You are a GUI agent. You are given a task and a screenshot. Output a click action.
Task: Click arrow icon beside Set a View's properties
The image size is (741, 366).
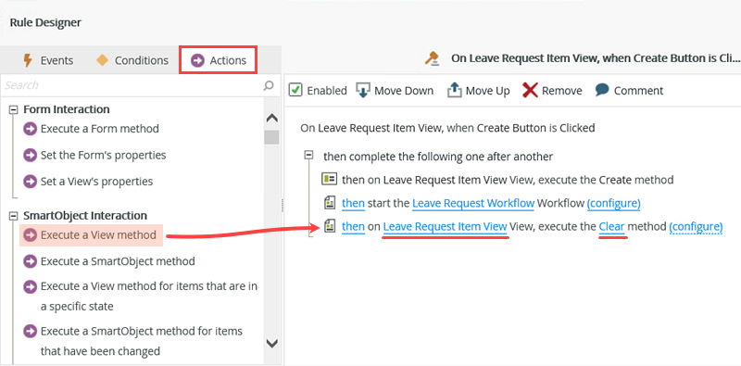coord(31,182)
